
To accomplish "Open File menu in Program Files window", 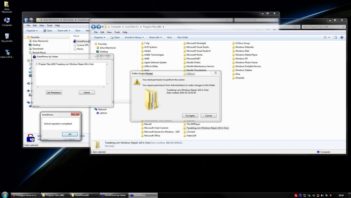I will 96,32.
